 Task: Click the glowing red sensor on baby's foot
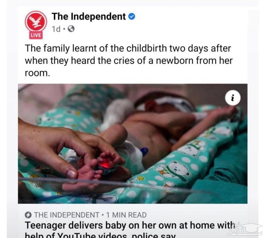point(106,165)
